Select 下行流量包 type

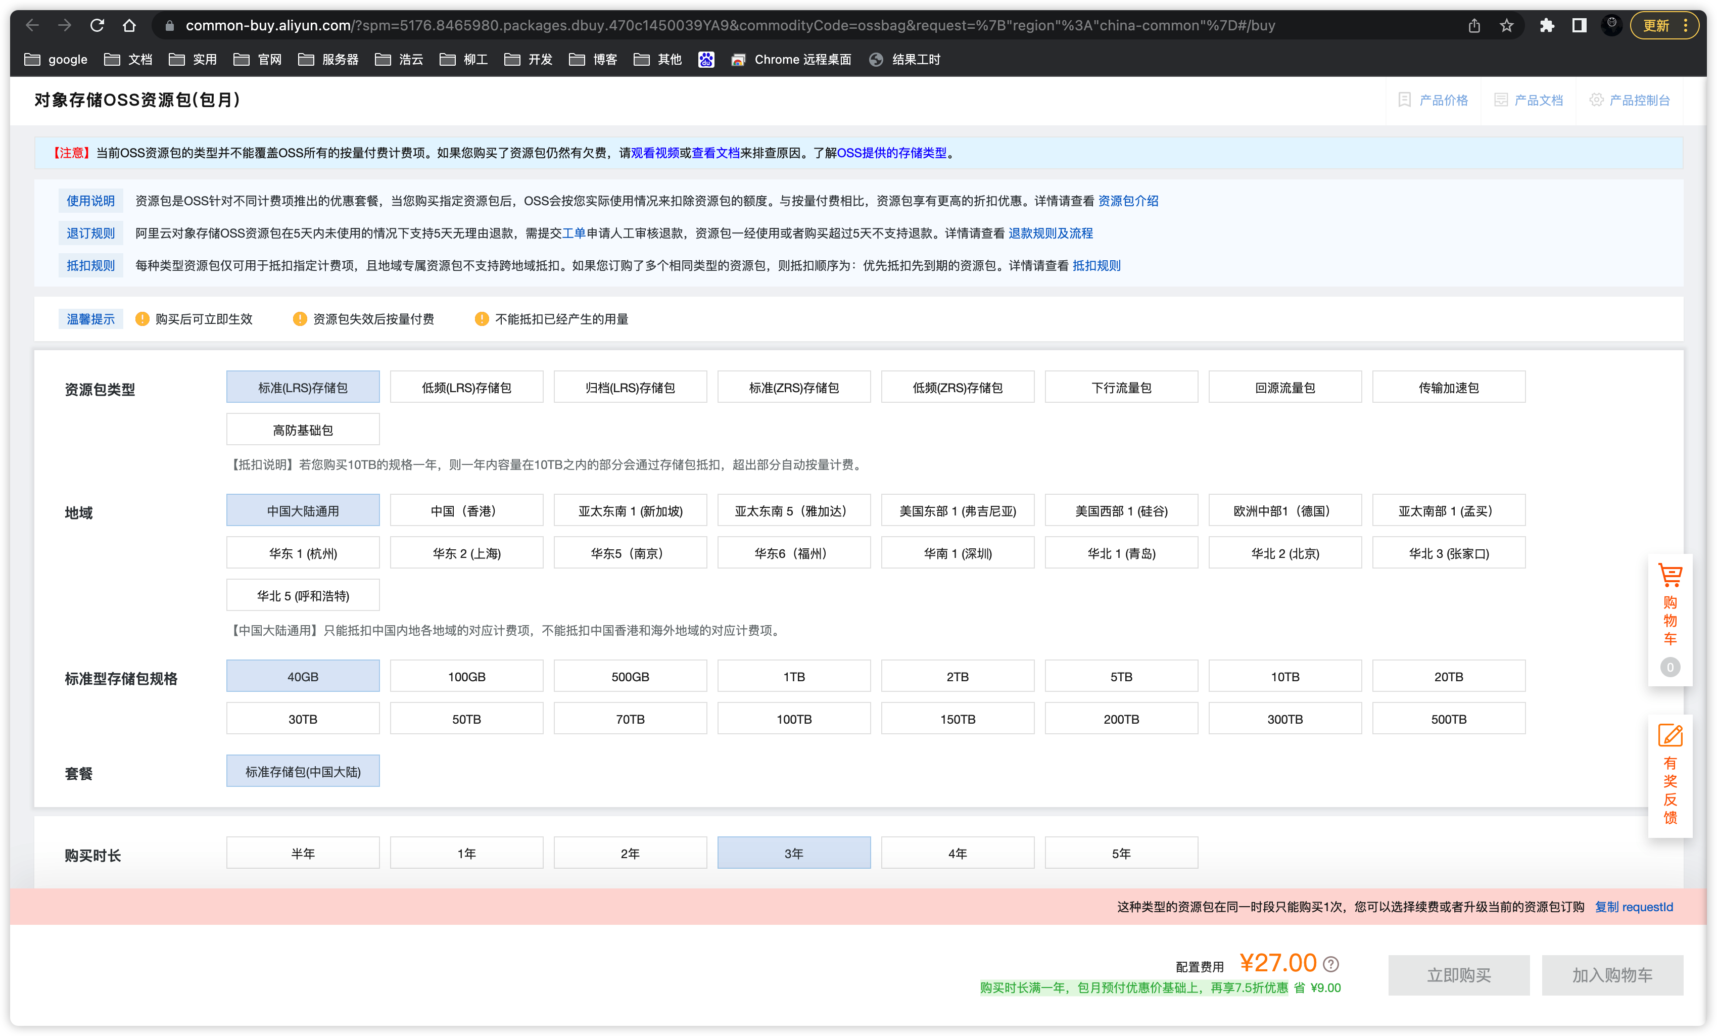coord(1121,388)
